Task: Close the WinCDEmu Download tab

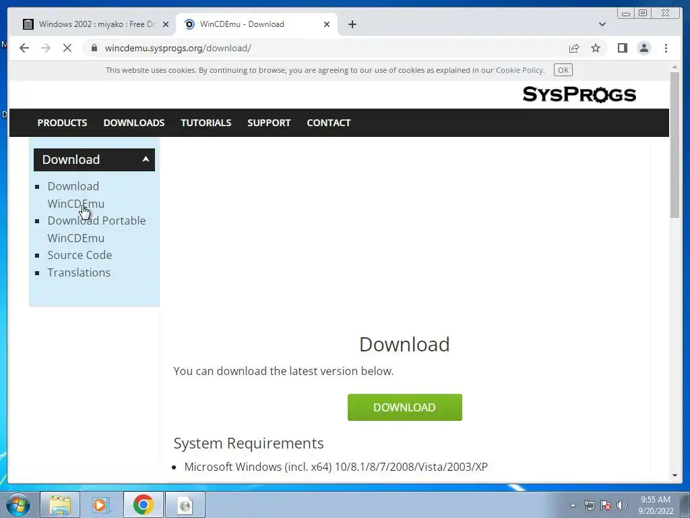Action: coord(327,24)
